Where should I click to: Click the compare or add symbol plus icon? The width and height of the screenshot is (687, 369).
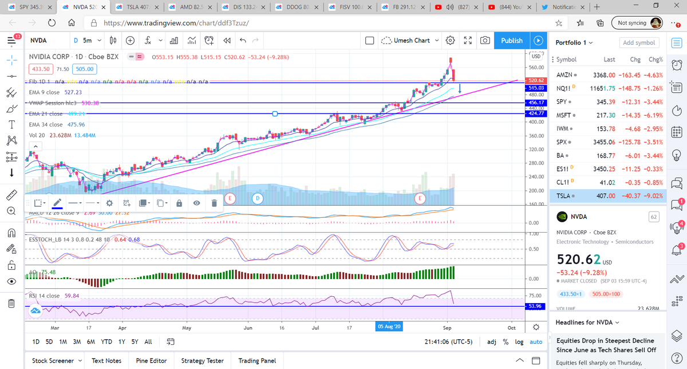pos(130,41)
